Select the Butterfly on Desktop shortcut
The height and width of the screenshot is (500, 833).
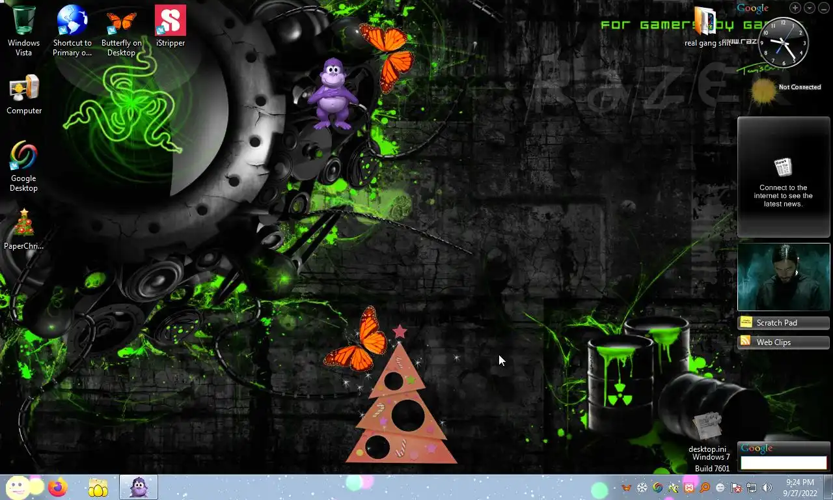click(121, 31)
